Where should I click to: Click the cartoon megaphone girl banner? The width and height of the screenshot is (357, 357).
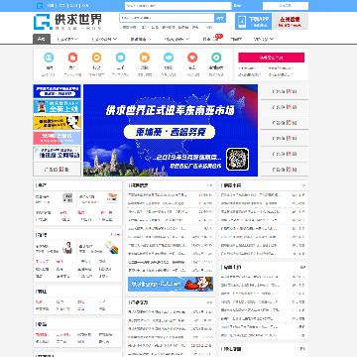(171, 284)
